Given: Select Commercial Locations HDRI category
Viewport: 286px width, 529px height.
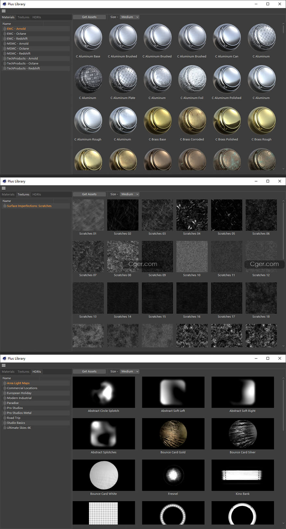Looking at the screenshot, I should tap(22, 388).
